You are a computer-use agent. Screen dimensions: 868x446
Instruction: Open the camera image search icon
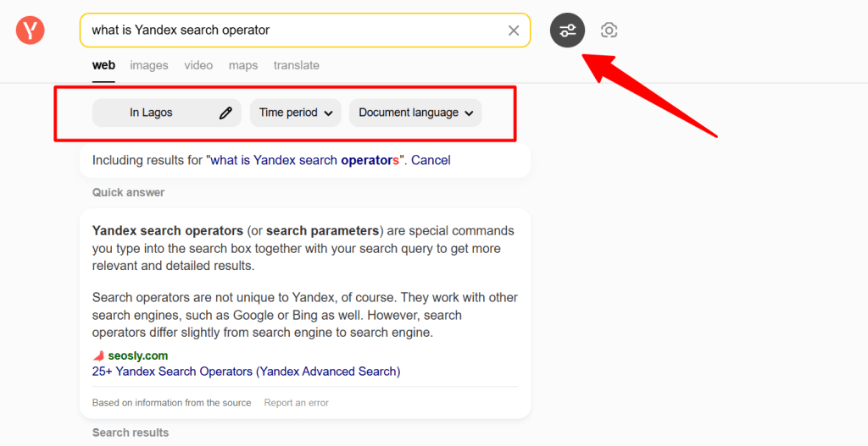tap(609, 30)
